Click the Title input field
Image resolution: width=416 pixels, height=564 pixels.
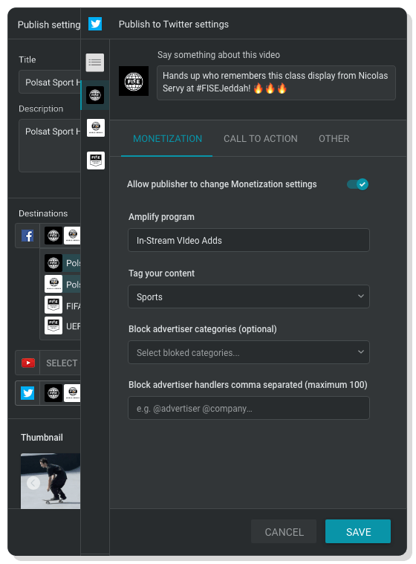point(50,82)
